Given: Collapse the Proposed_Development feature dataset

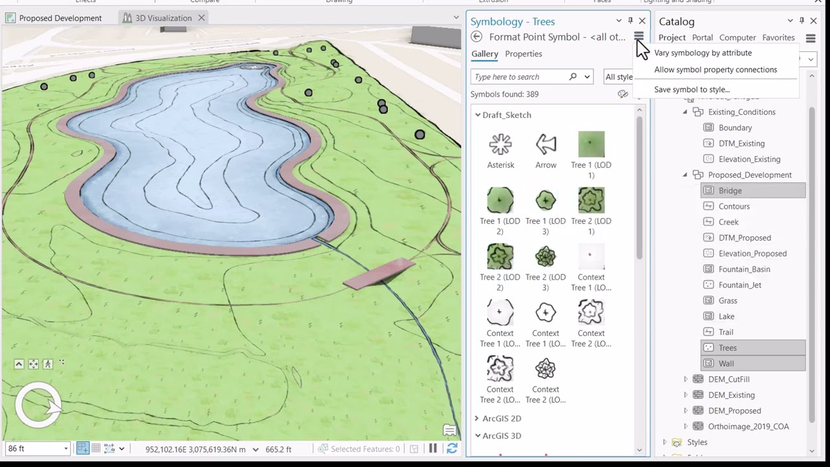Looking at the screenshot, I should point(685,175).
